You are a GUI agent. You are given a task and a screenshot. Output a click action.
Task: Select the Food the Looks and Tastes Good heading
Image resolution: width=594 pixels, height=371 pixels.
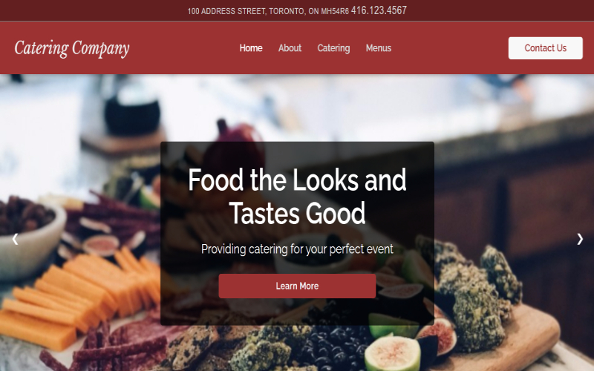297,196
